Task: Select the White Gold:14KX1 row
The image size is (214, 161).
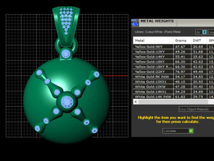Action: click(x=173, y=92)
